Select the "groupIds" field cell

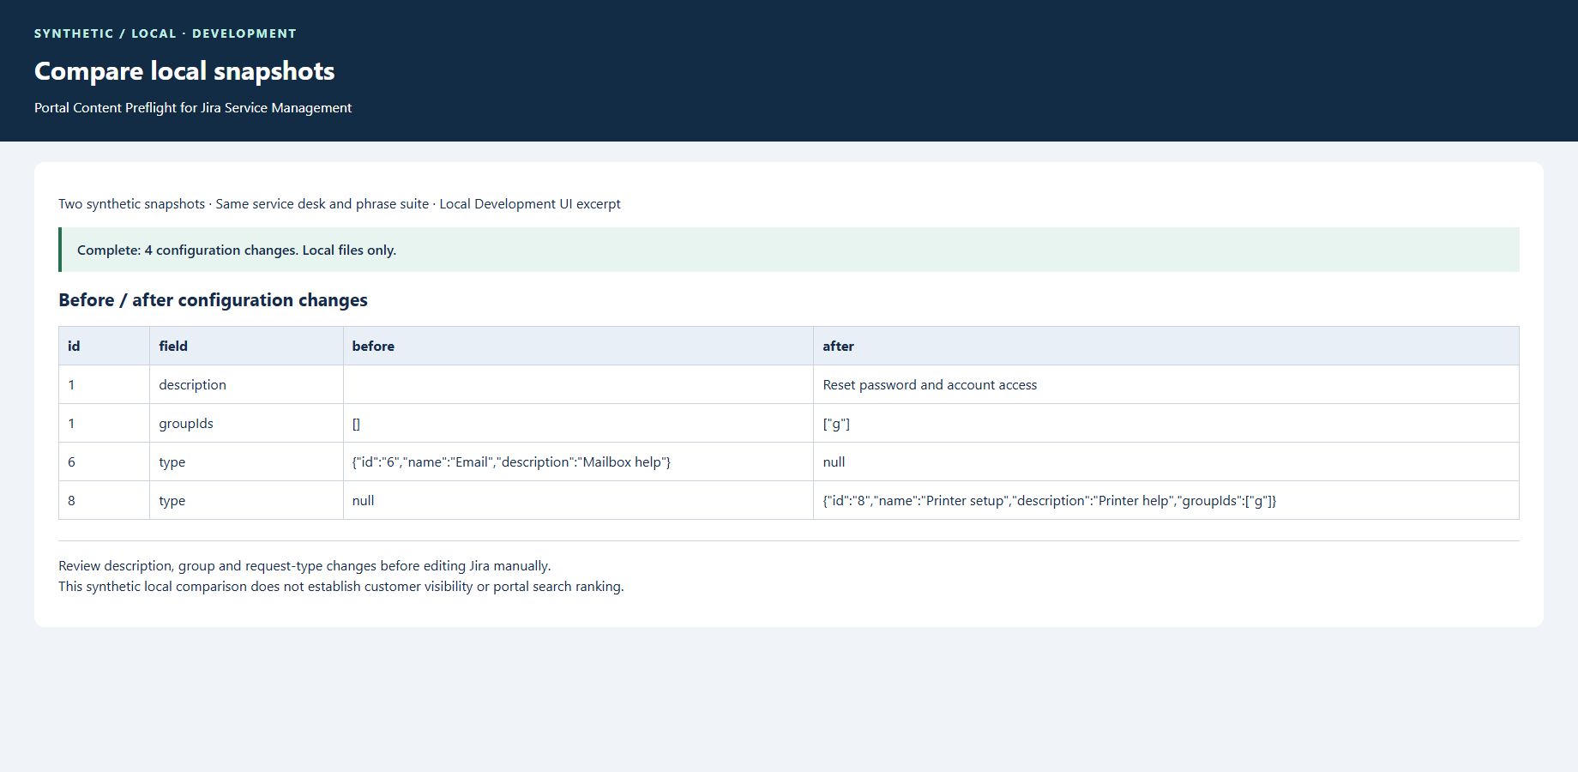click(x=246, y=423)
